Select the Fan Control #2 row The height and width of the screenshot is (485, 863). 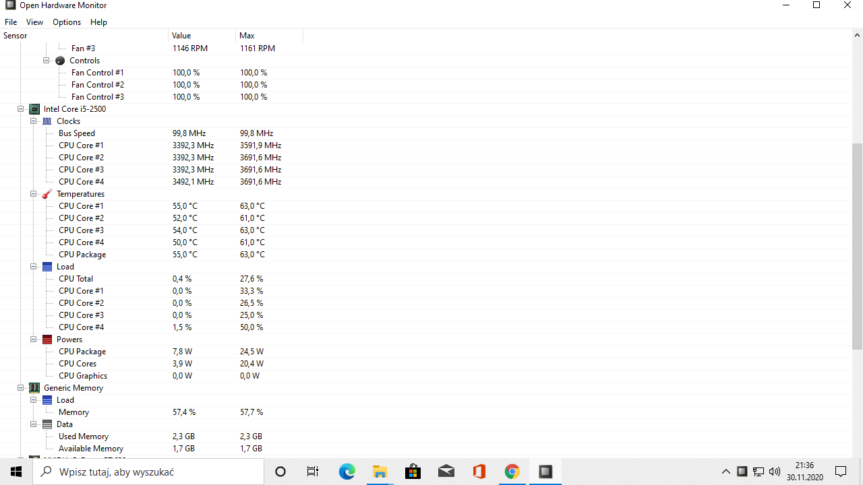[x=426, y=85]
